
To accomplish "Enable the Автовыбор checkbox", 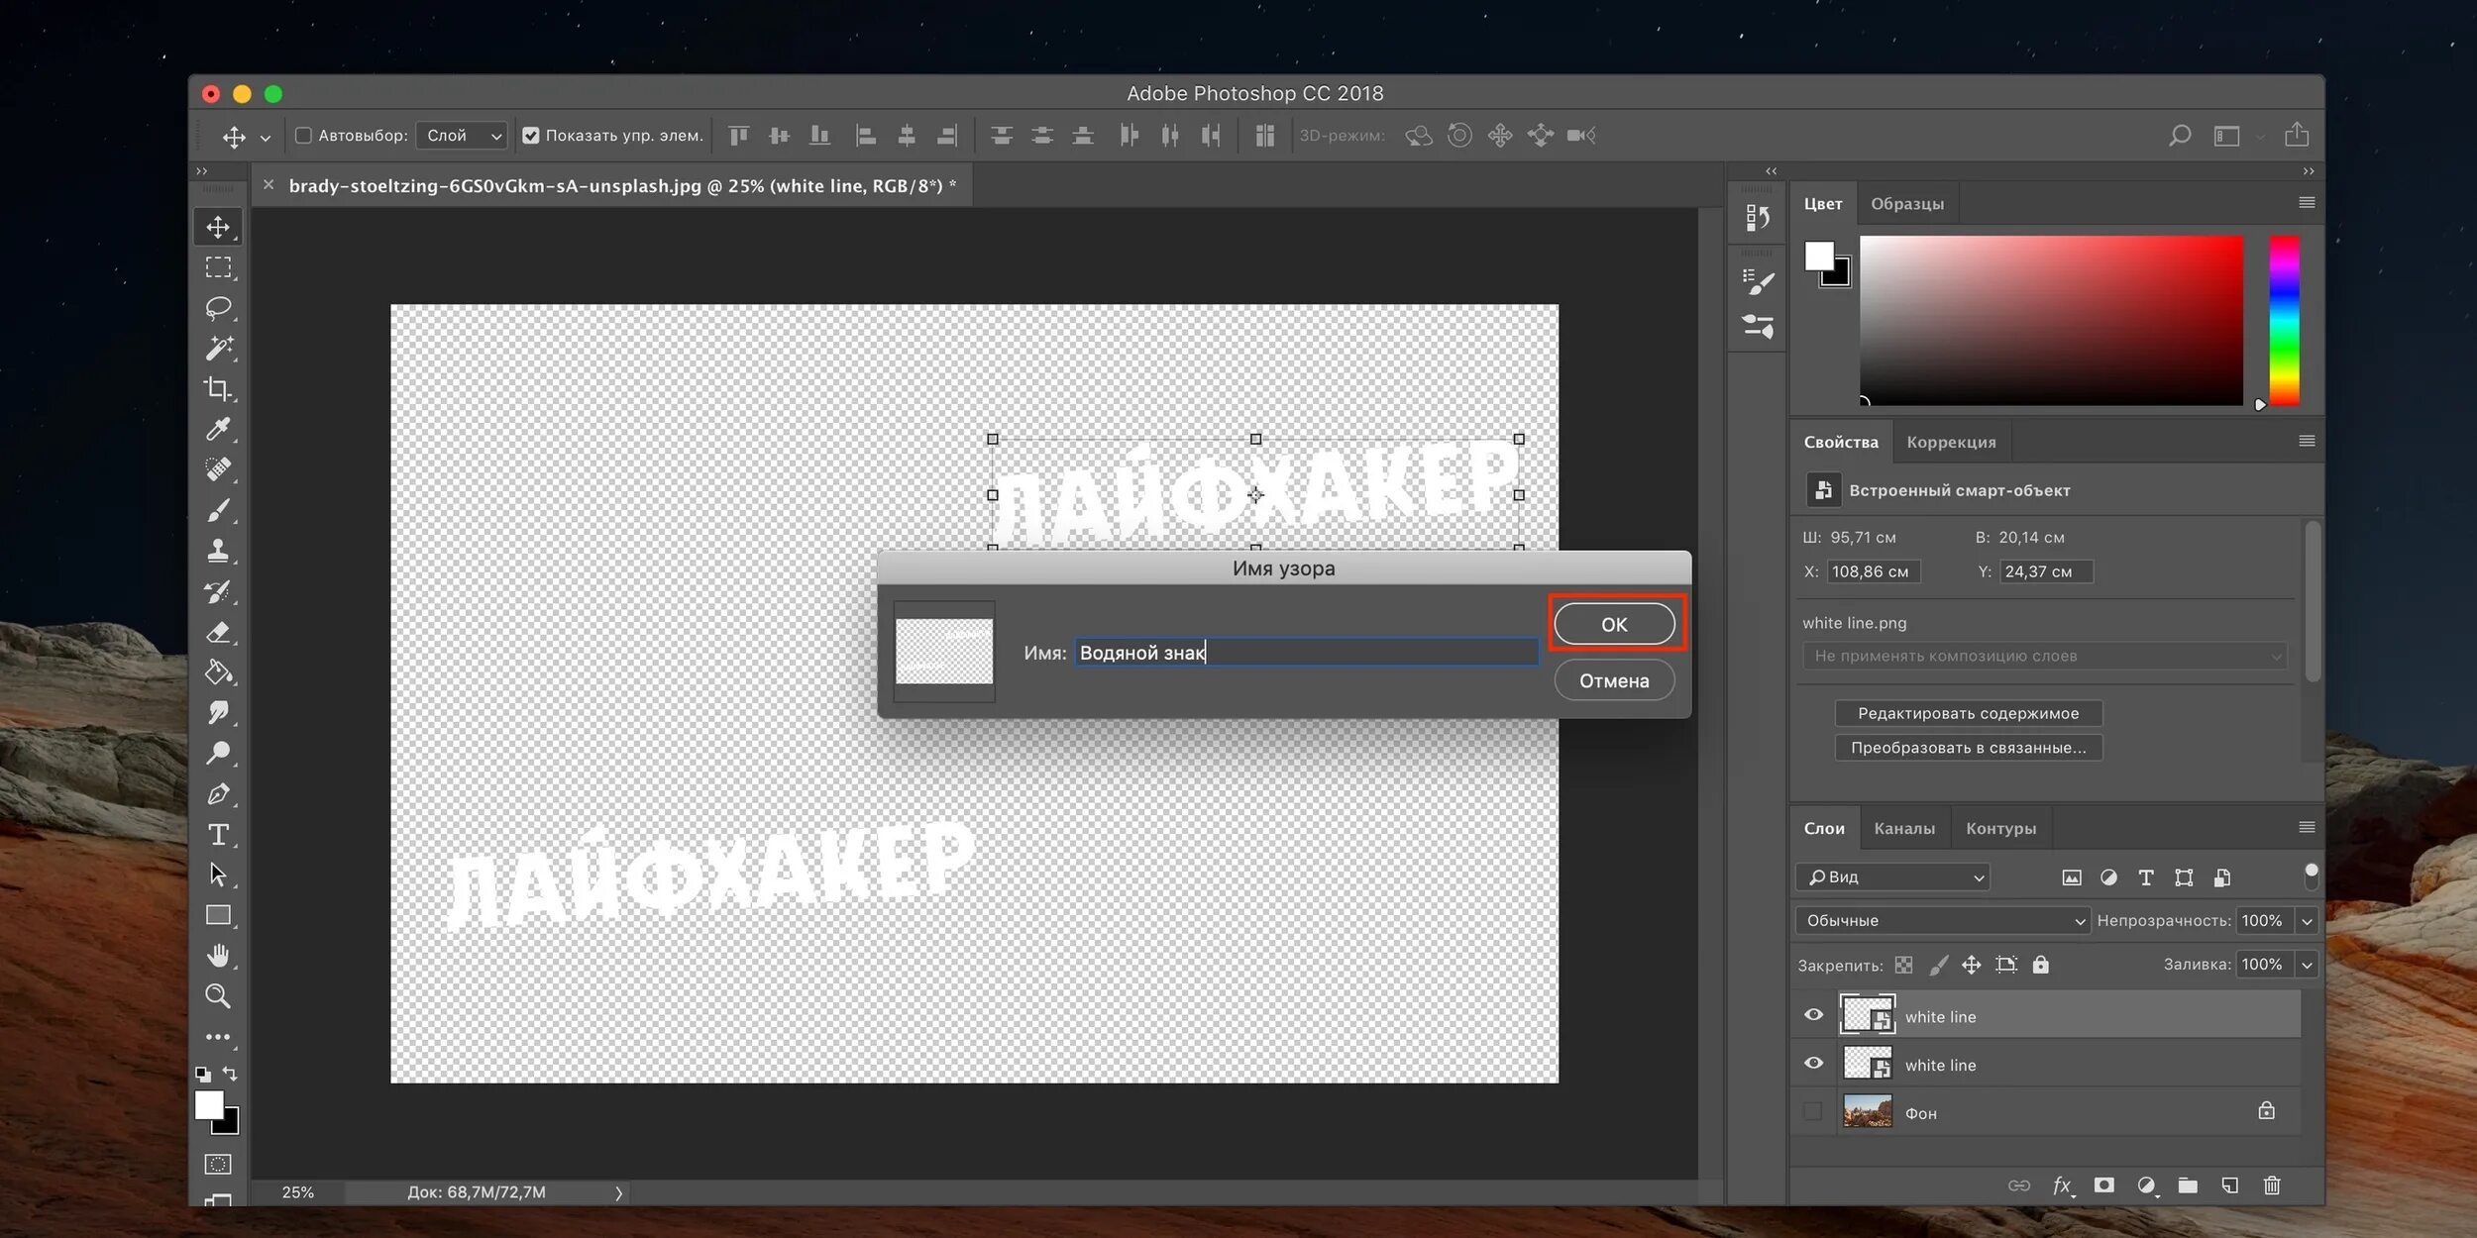I will pos(303,136).
